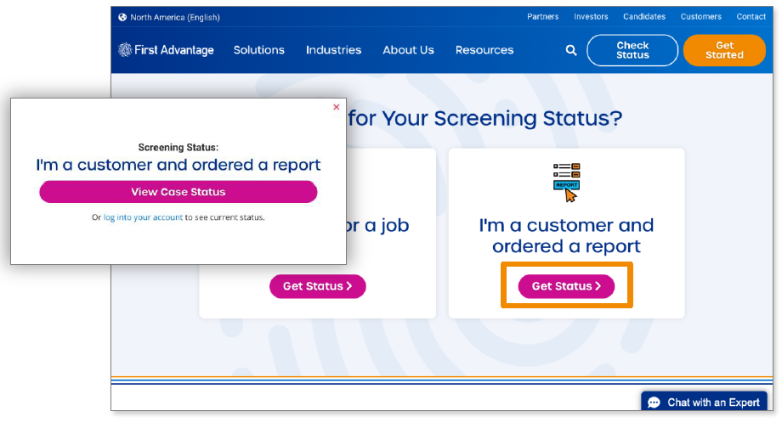Open the Candidates link
Screen dimensions: 782x428
pyautogui.click(x=644, y=17)
